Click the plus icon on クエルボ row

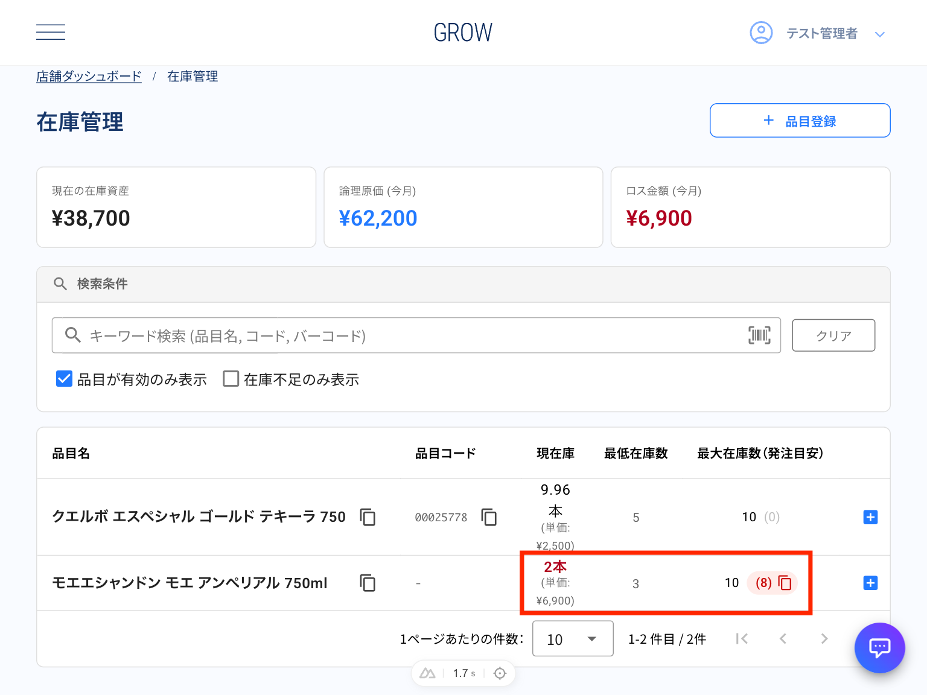coord(870,517)
